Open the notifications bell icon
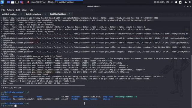The width and height of the screenshot is (192, 108). [176, 2]
